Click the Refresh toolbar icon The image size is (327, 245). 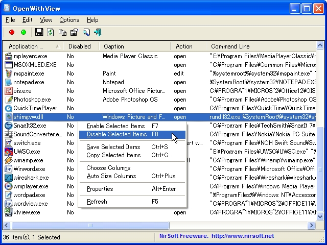point(51,32)
